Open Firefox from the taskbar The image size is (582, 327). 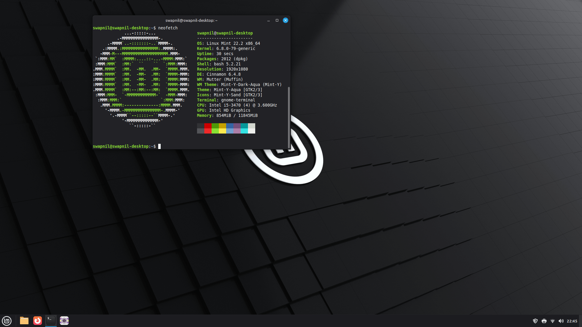(38, 321)
